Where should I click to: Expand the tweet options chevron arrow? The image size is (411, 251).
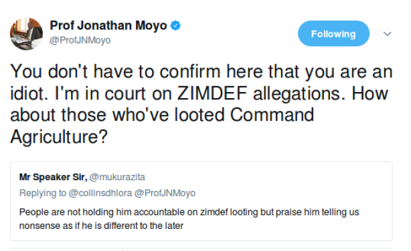(x=387, y=34)
